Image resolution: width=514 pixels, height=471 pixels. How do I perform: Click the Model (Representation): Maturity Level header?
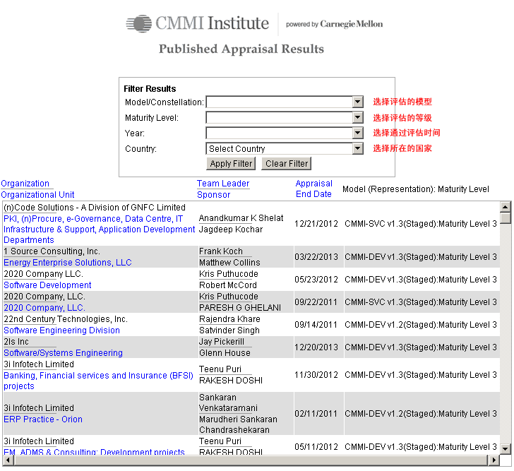[x=416, y=189]
